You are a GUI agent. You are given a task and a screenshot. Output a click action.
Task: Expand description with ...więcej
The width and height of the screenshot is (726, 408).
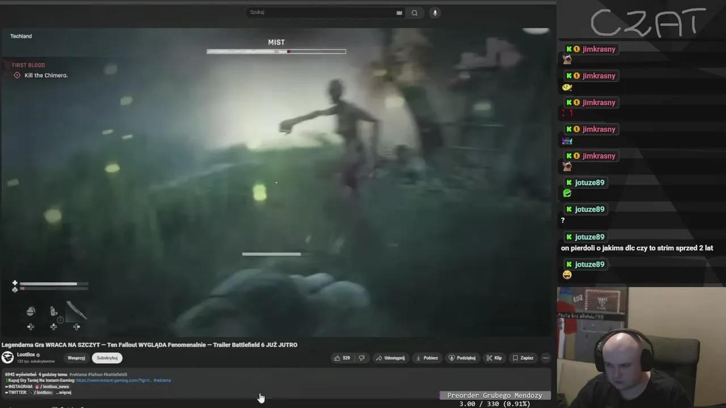(x=64, y=392)
